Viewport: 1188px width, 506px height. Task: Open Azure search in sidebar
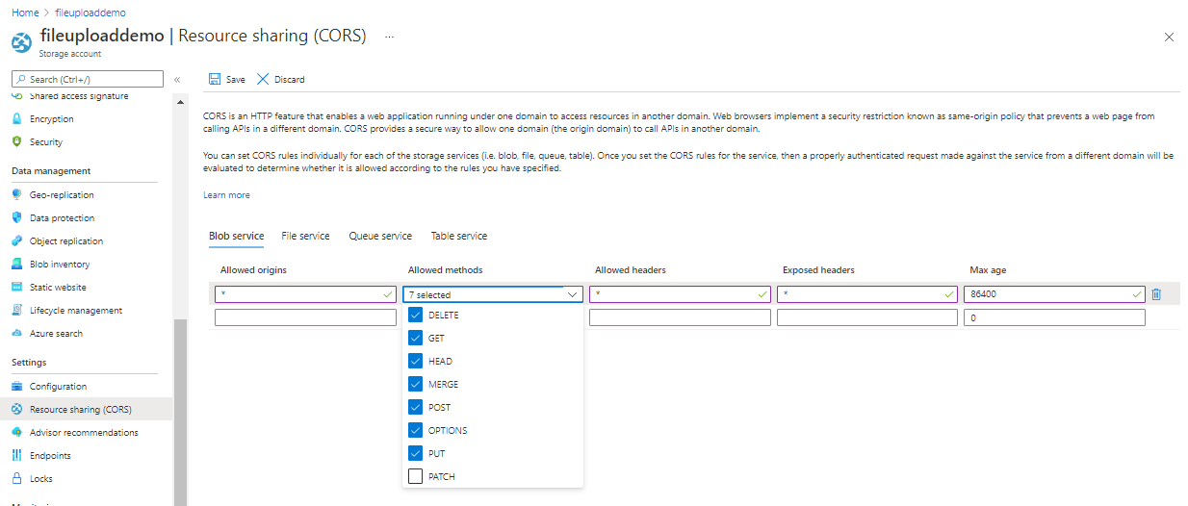point(56,334)
